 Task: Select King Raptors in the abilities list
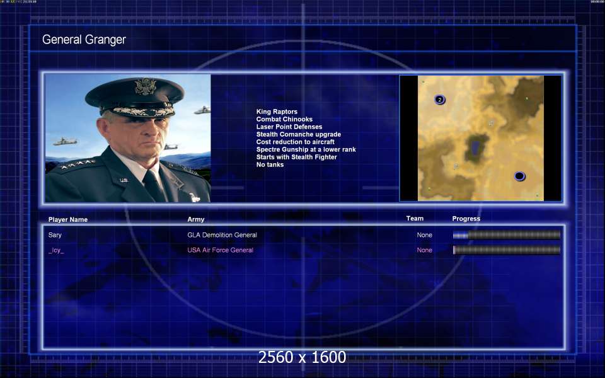pos(277,112)
